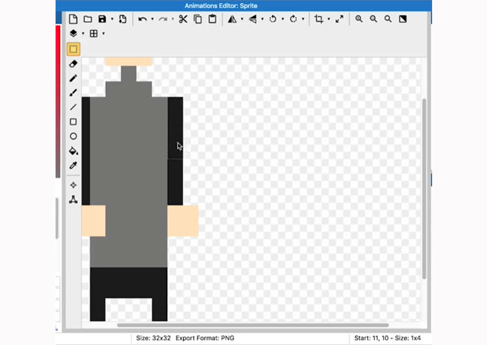Copy the current selection

pyautogui.click(x=197, y=19)
